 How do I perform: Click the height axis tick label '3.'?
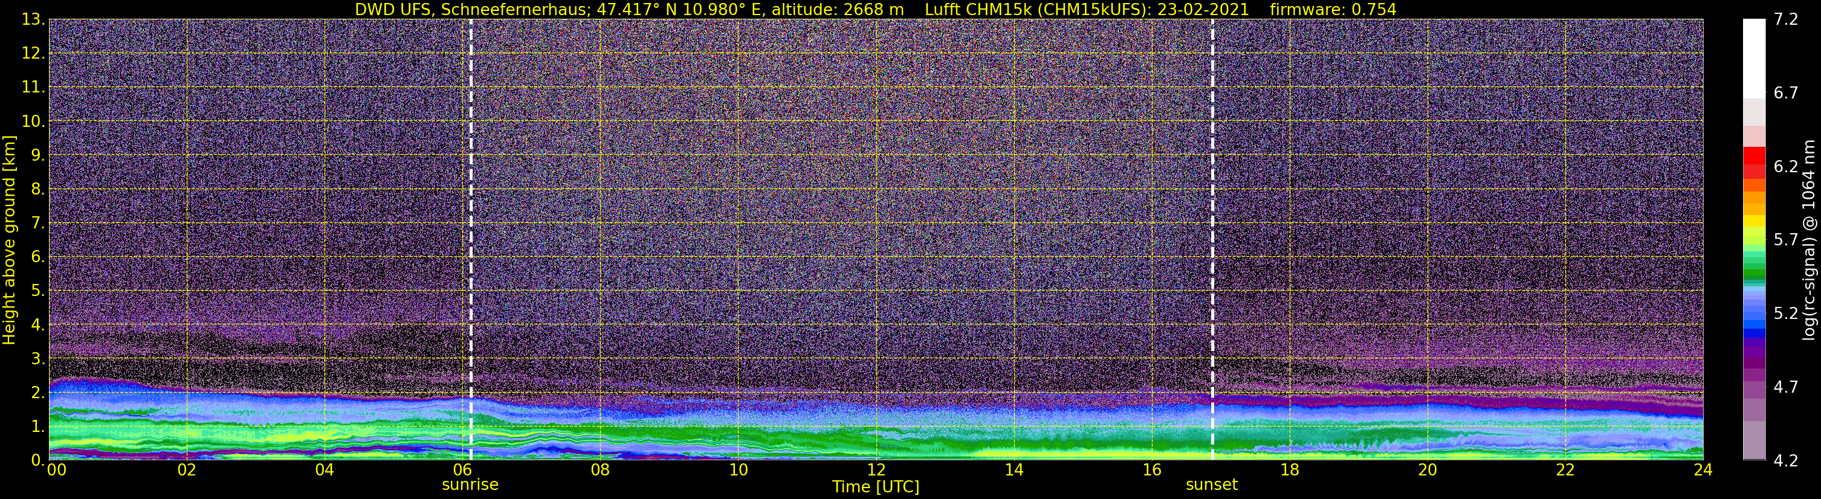[38, 358]
